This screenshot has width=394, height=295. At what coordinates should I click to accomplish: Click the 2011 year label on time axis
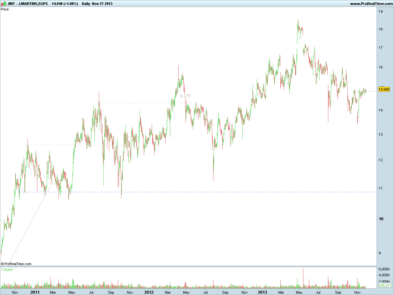35,292
